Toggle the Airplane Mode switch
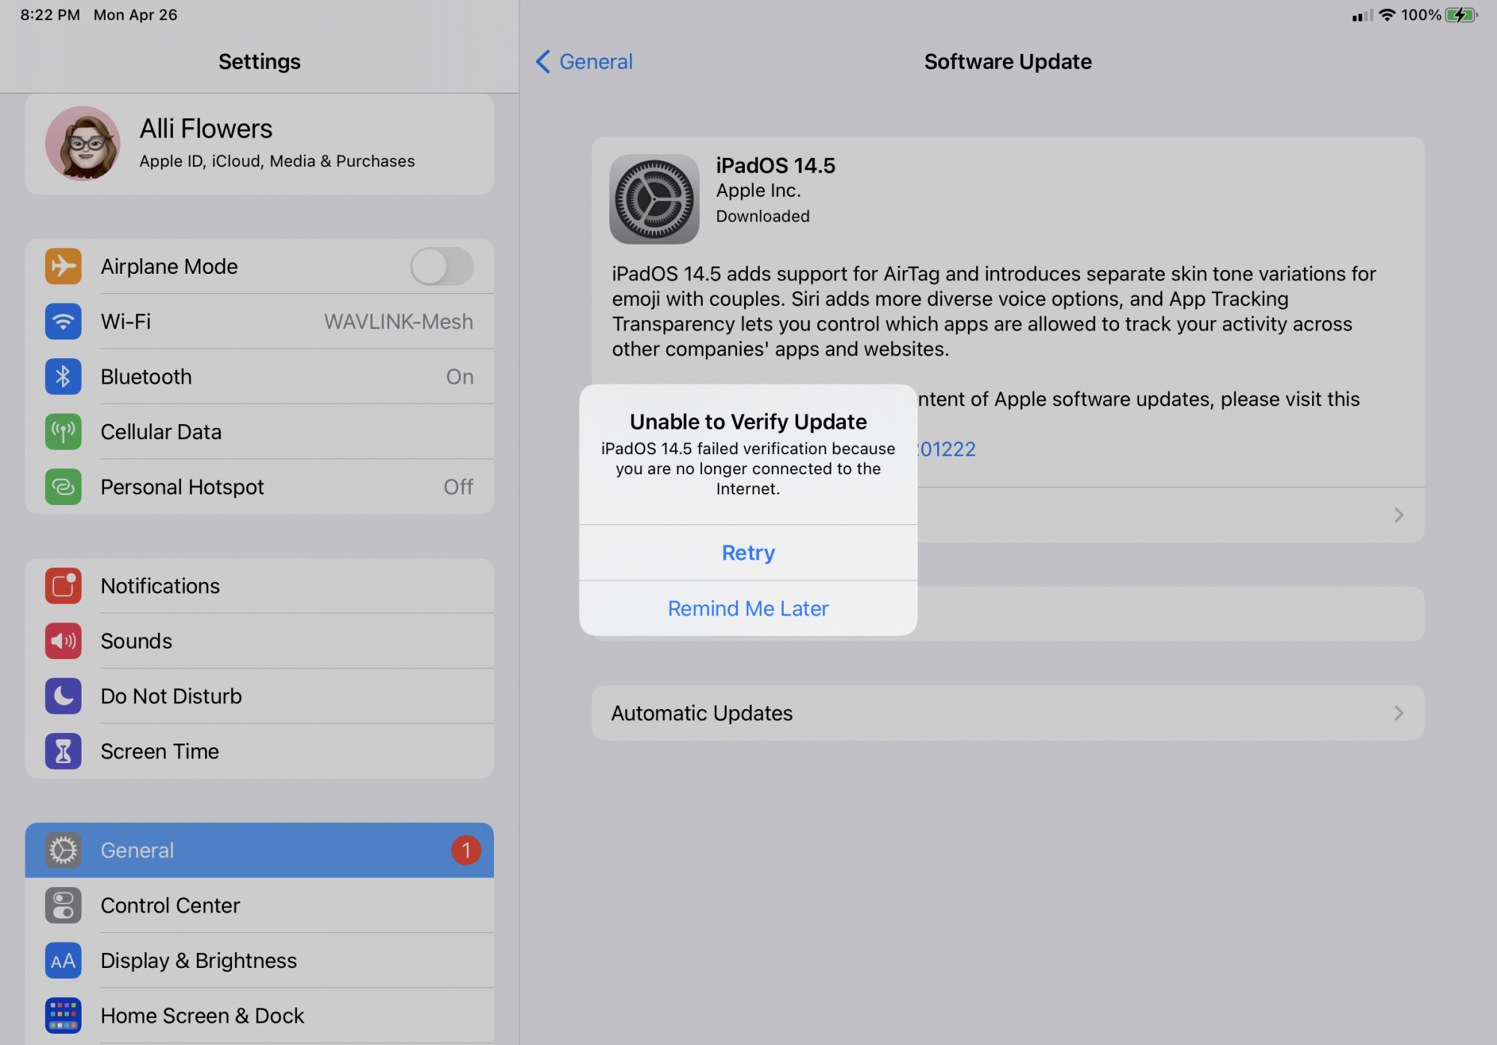Screen dimensions: 1497x1045 pyautogui.click(x=441, y=266)
